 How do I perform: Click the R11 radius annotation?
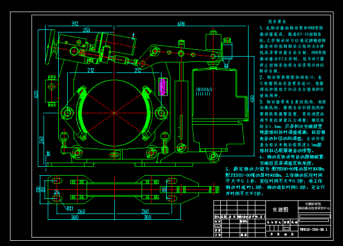[70, 208]
